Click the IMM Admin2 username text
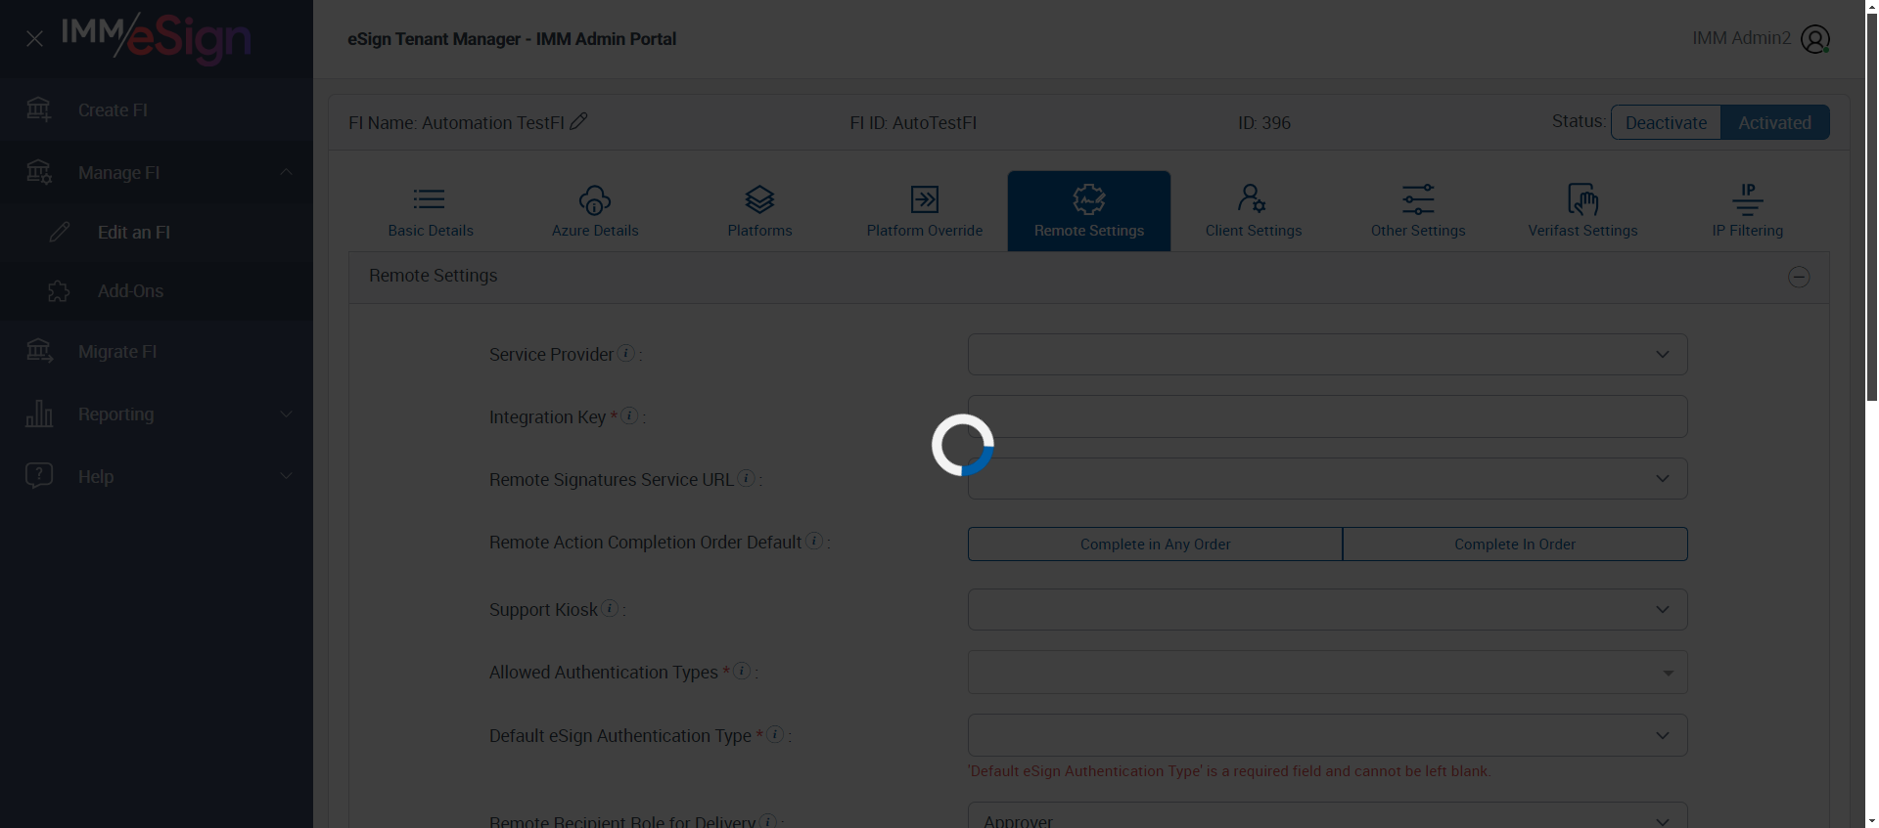The height and width of the screenshot is (828, 1879). [x=1741, y=38]
